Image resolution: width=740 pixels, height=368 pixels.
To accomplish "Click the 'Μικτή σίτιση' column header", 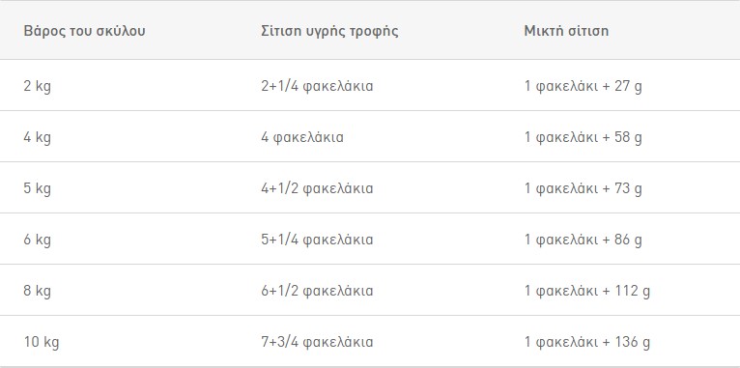I will 566,31.
